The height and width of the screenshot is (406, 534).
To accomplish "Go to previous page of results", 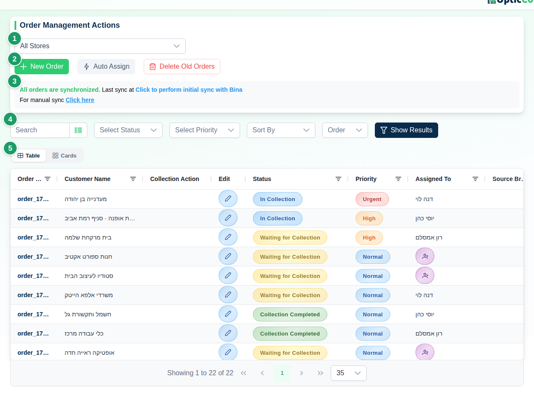I will click(263, 373).
